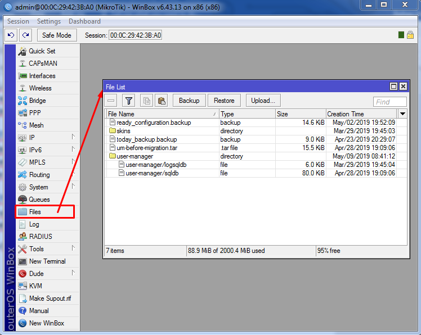This screenshot has height=335, width=421.
Task: Click the Copy icon in File List toolbar
Action: coord(146,101)
